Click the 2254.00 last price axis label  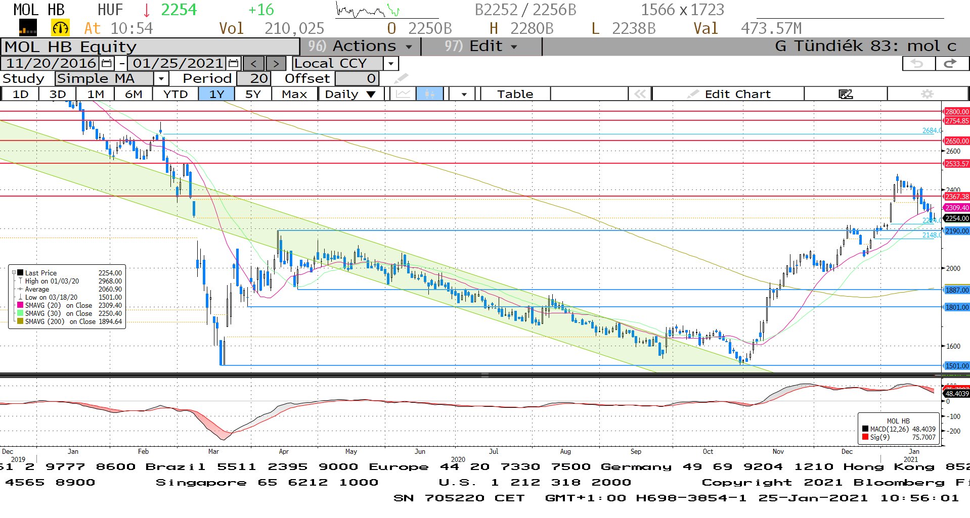(x=957, y=218)
